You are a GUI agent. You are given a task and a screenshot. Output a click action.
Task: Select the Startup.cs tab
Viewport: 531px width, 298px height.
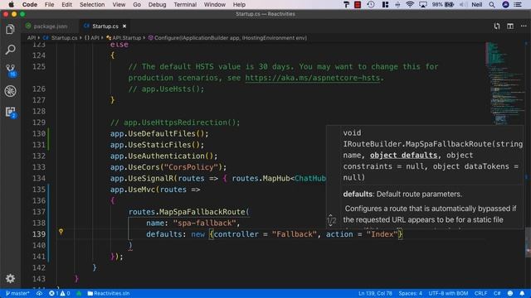pos(105,26)
